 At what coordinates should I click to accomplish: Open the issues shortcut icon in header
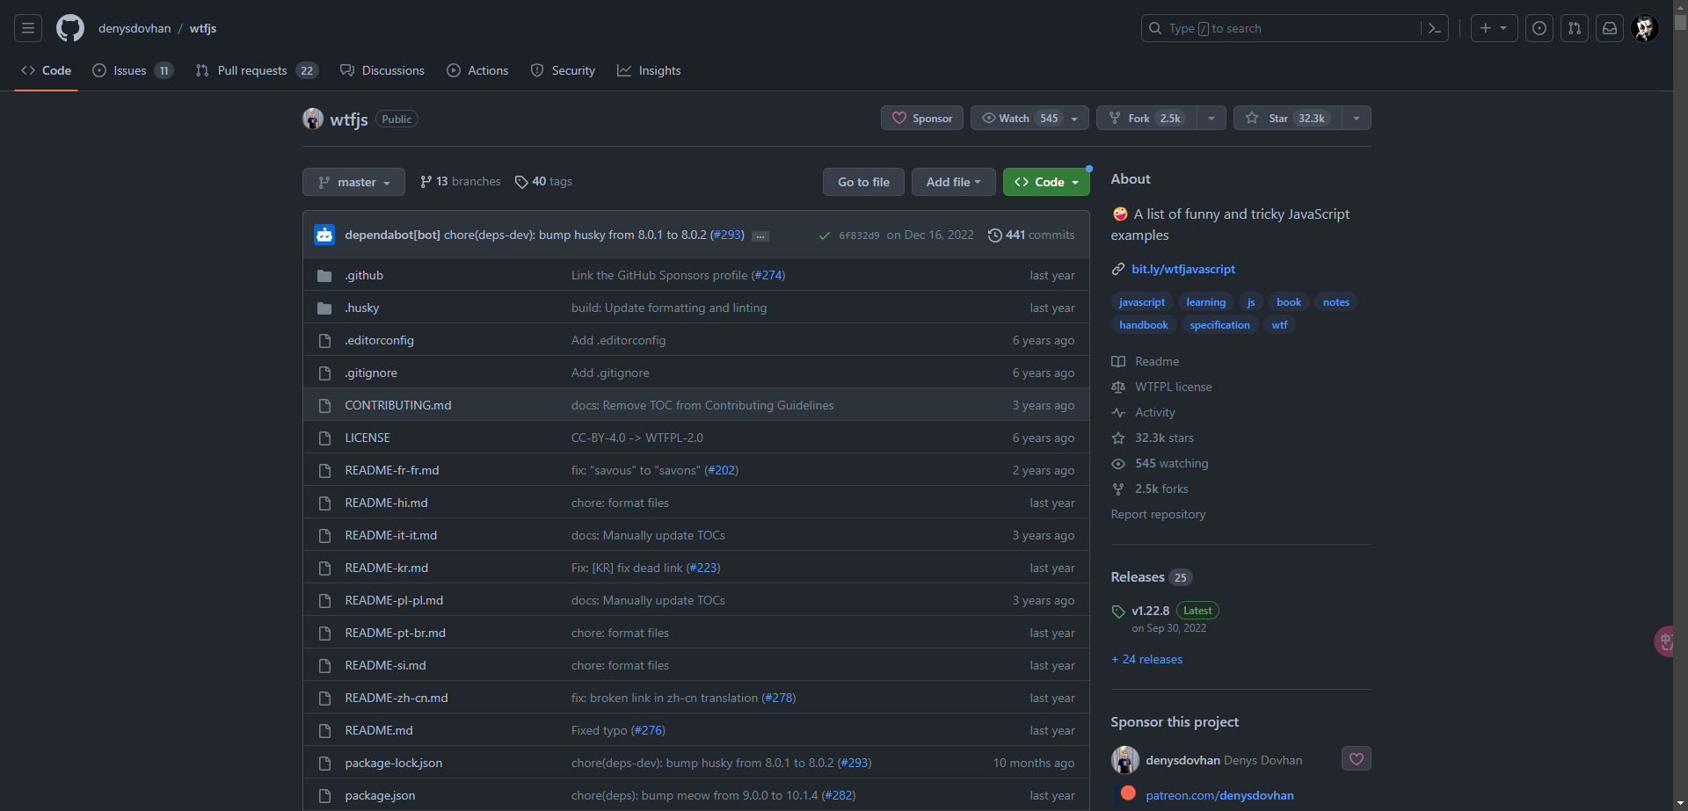[1539, 28]
